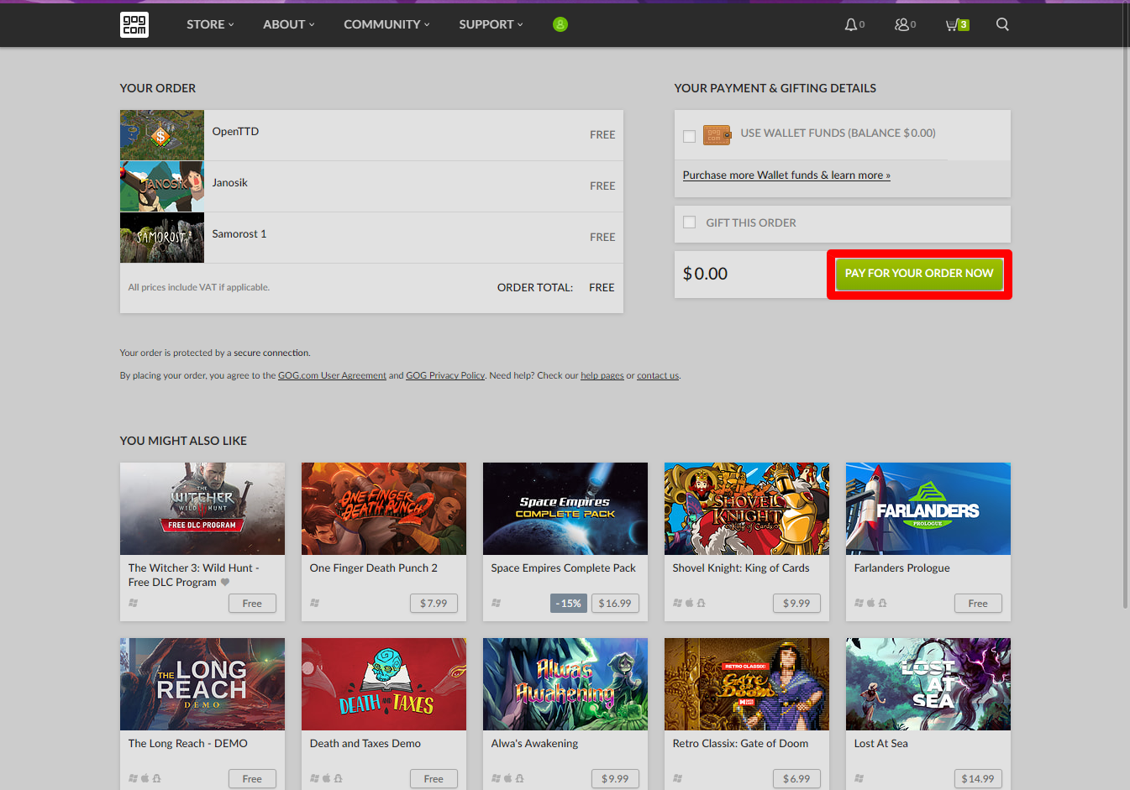This screenshot has height=790, width=1130.
Task: Expand the COMMUNITY dropdown menu
Action: 386,24
